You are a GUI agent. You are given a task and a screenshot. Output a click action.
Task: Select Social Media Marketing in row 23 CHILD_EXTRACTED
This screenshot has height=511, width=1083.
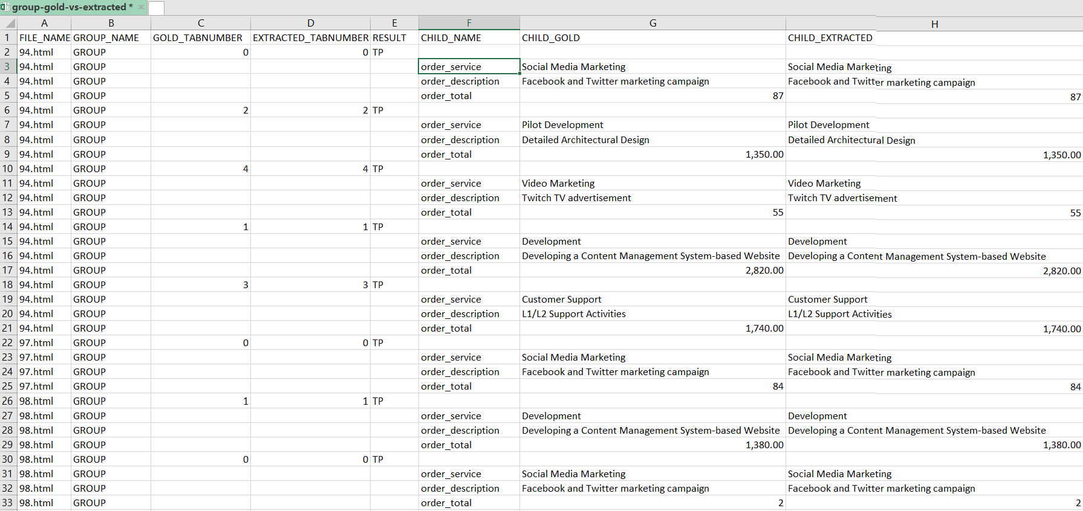pyautogui.click(x=935, y=357)
